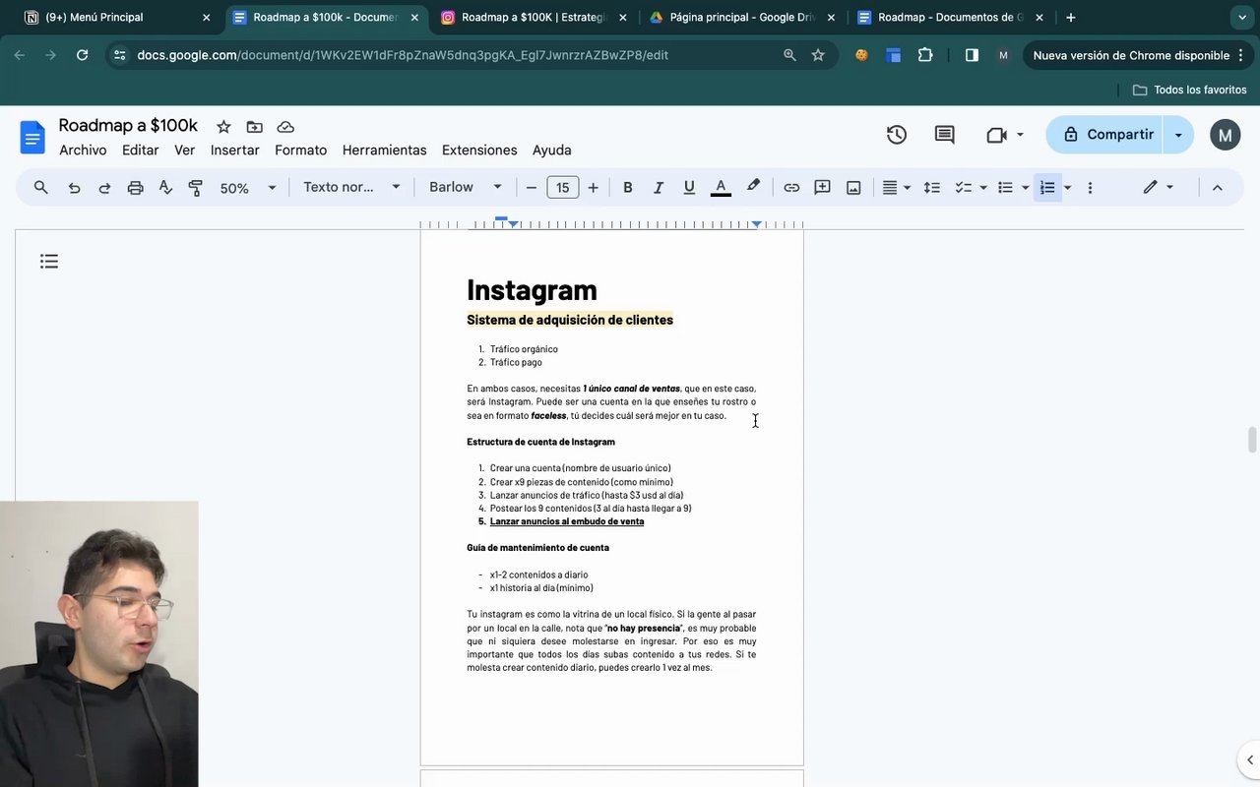
Task: Reload the page in Chrome
Action: pyautogui.click(x=83, y=55)
